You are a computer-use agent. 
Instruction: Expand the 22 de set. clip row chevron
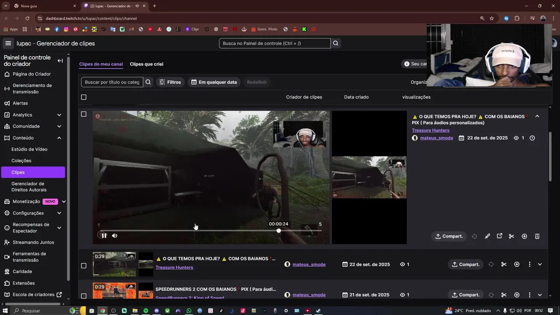[540, 264]
